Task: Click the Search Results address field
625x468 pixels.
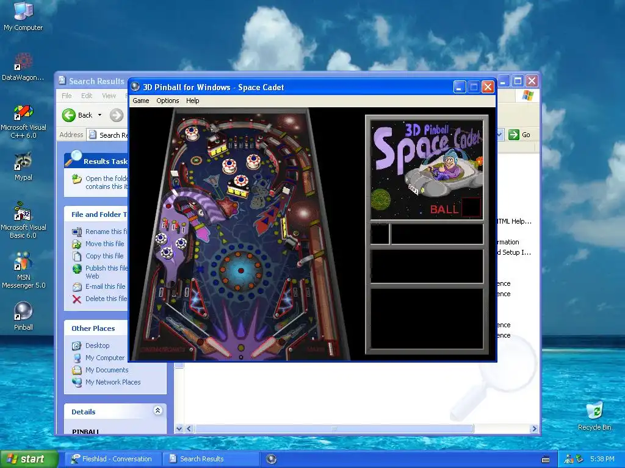Action: pyautogui.click(x=107, y=135)
